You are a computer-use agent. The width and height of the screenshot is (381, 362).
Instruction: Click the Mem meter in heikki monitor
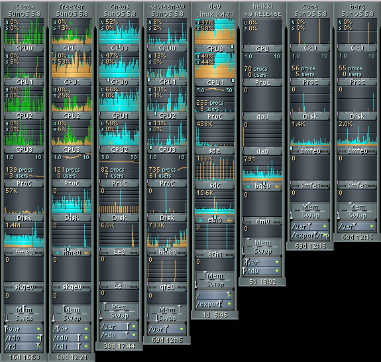click(x=262, y=243)
